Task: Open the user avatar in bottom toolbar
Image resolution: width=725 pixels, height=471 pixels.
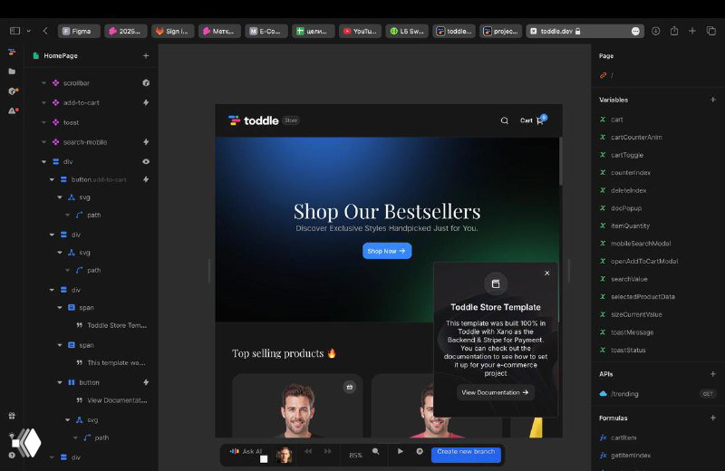Action: coord(284,456)
